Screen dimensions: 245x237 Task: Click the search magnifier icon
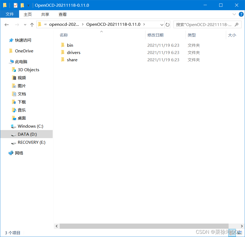pos(237,25)
